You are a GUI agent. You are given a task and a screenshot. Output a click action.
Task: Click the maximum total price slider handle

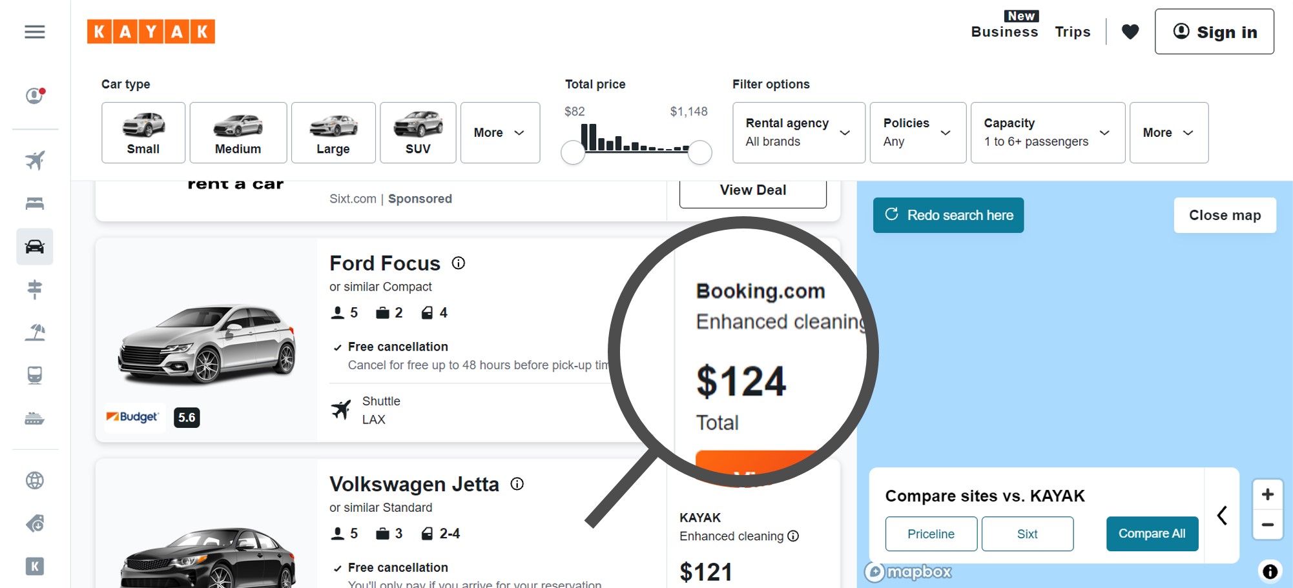699,152
